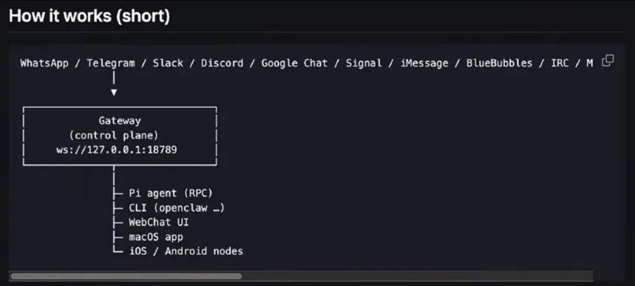
Task: Click the iMessage text
Action: click(424, 63)
